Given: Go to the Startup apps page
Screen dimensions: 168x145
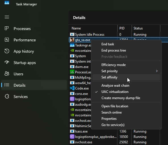Looking at the screenshot, I should (x=34, y=63).
